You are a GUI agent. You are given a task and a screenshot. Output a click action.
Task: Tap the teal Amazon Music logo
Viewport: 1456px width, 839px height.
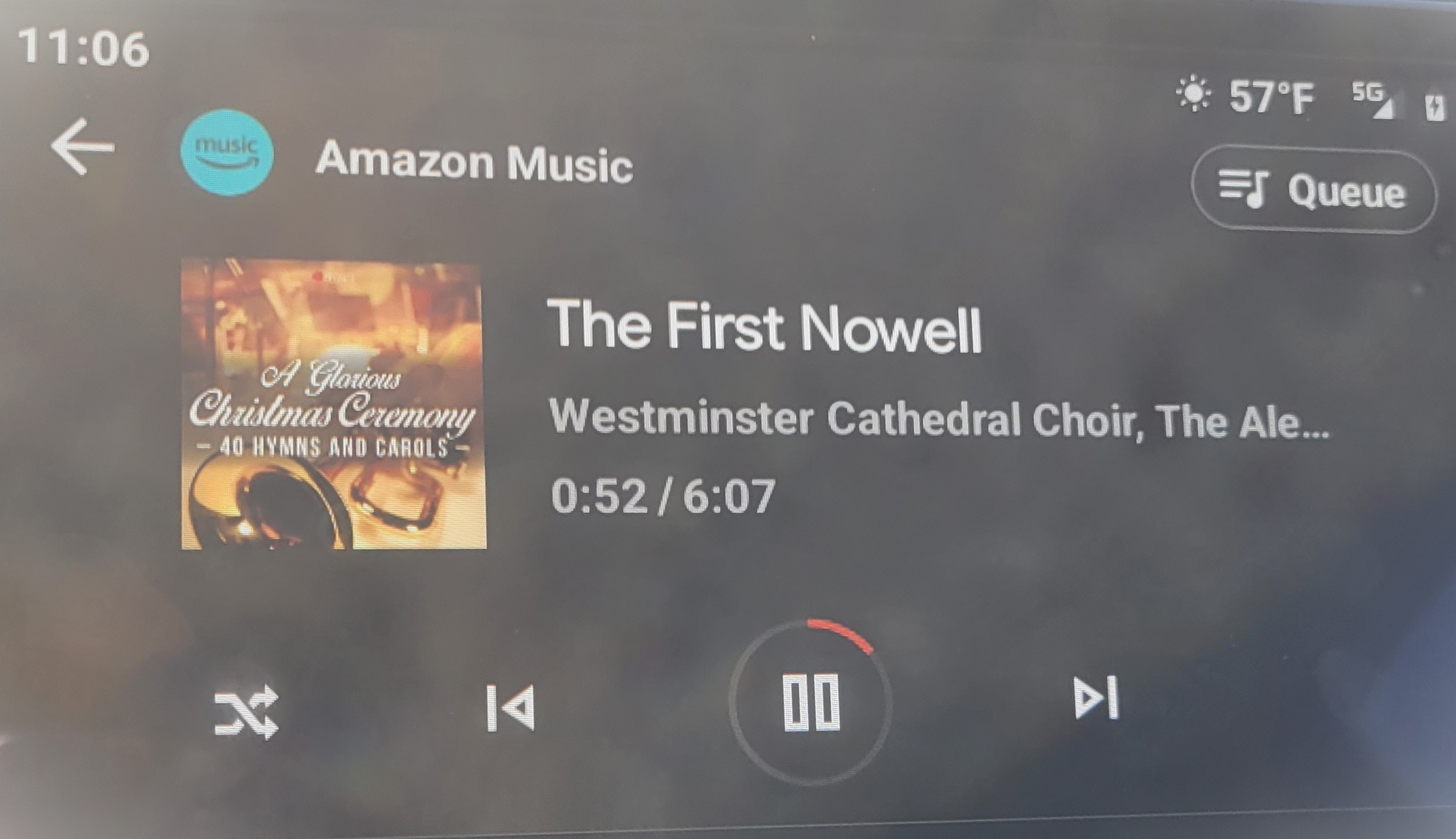coord(226,152)
